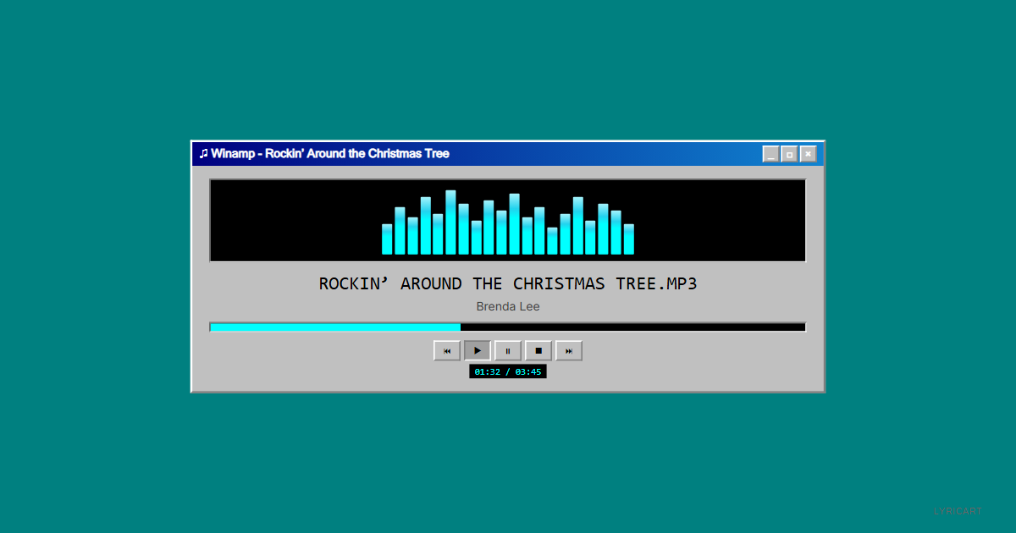Image resolution: width=1016 pixels, height=533 pixels.
Task: Skip ahead using the next track icon
Action: point(568,350)
